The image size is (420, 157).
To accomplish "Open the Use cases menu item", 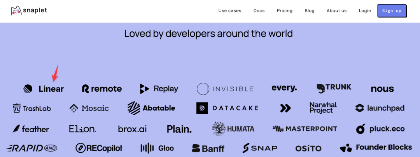I will point(229,11).
